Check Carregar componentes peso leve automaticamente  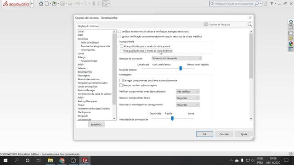pos(121,81)
